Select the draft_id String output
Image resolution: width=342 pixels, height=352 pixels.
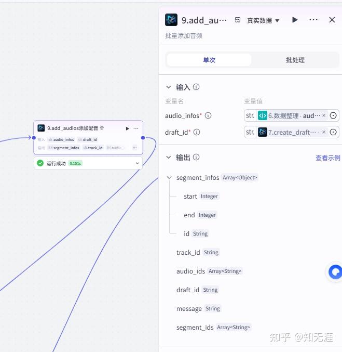point(197,290)
